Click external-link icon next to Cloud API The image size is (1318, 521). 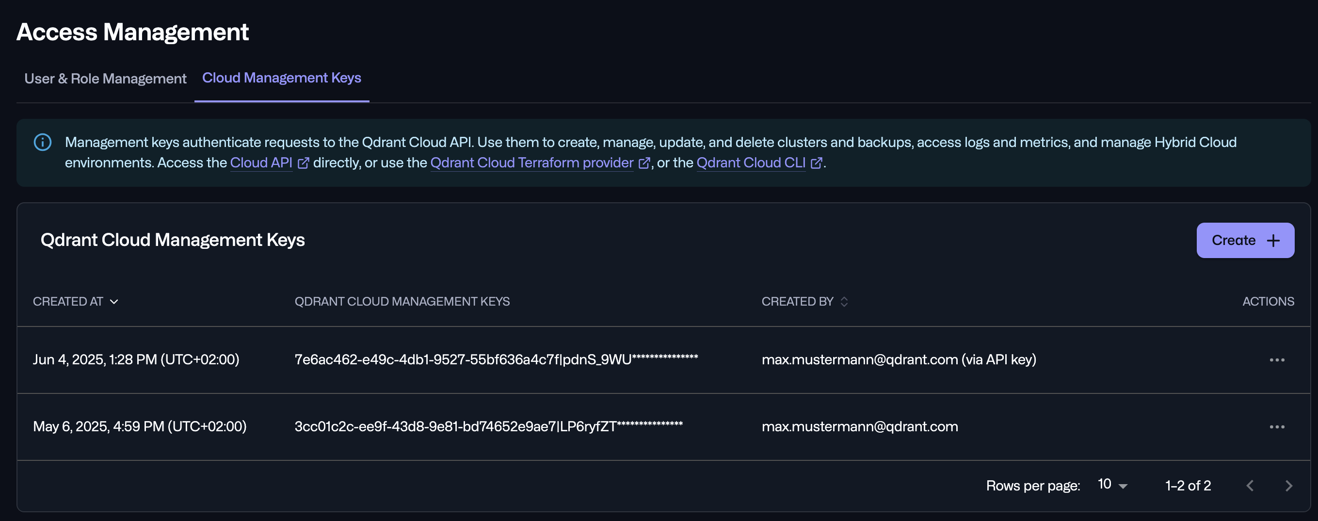(304, 163)
